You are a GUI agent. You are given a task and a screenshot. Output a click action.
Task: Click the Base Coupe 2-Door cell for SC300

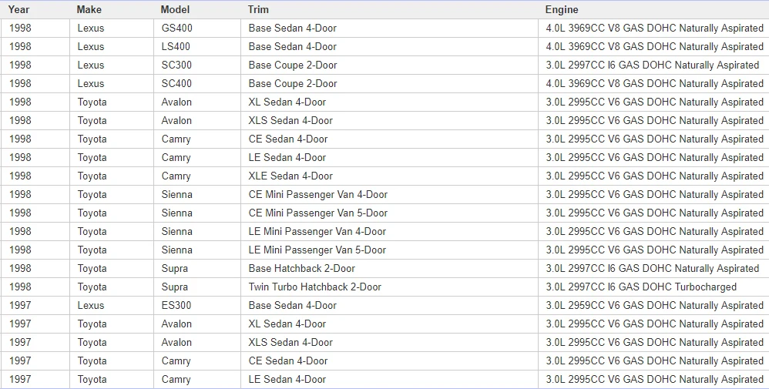click(x=389, y=65)
